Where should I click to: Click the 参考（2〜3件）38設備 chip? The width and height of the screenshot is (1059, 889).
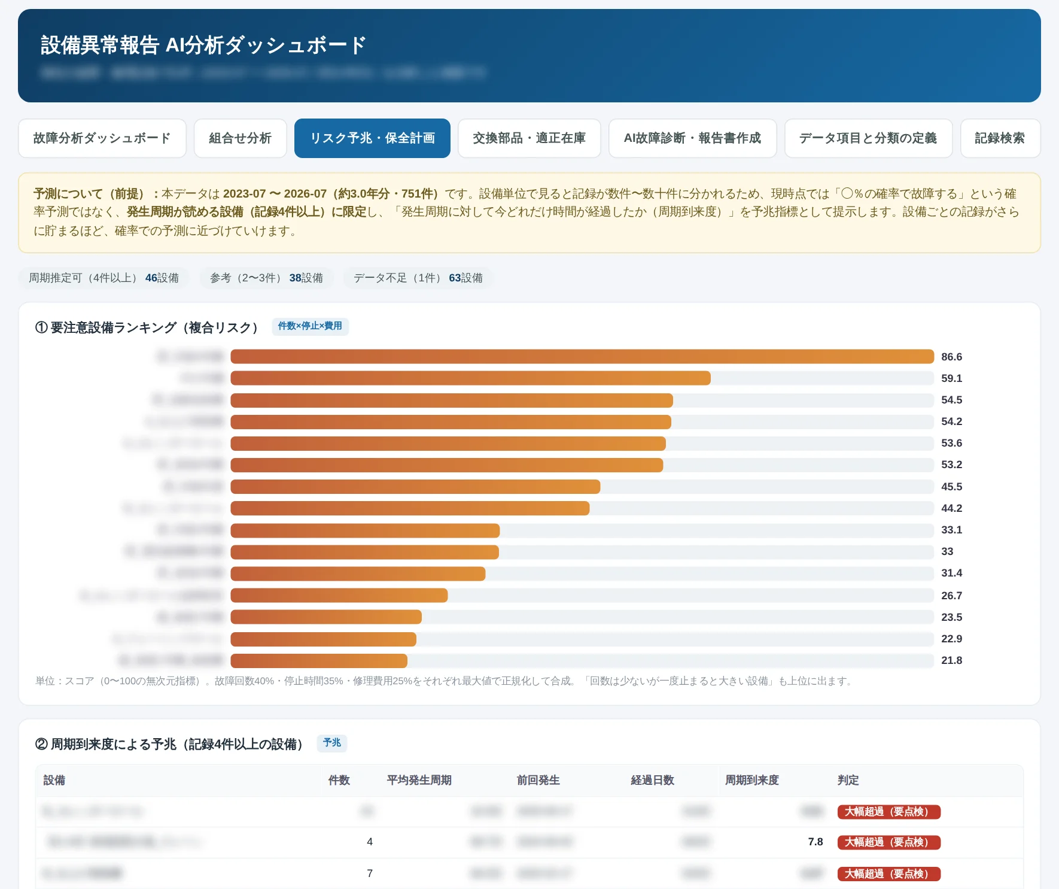(x=267, y=278)
